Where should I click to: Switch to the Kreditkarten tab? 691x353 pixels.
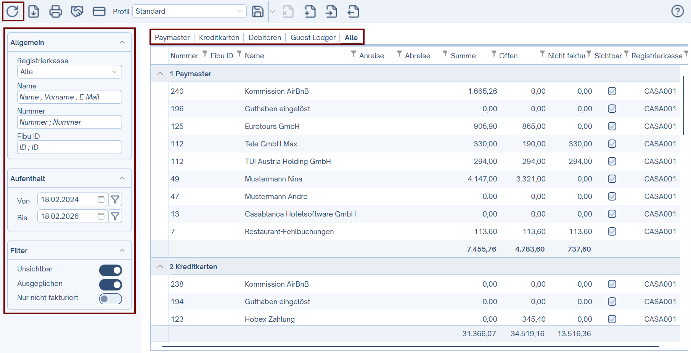[219, 37]
